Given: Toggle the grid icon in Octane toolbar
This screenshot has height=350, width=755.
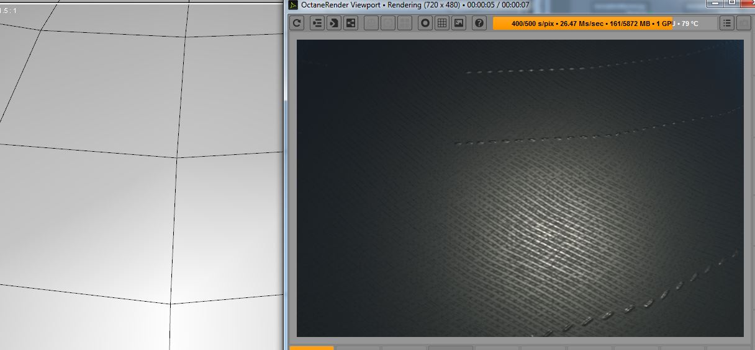Looking at the screenshot, I should 442,23.
